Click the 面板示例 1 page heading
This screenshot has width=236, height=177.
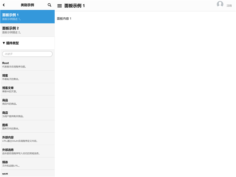(74, 6)
